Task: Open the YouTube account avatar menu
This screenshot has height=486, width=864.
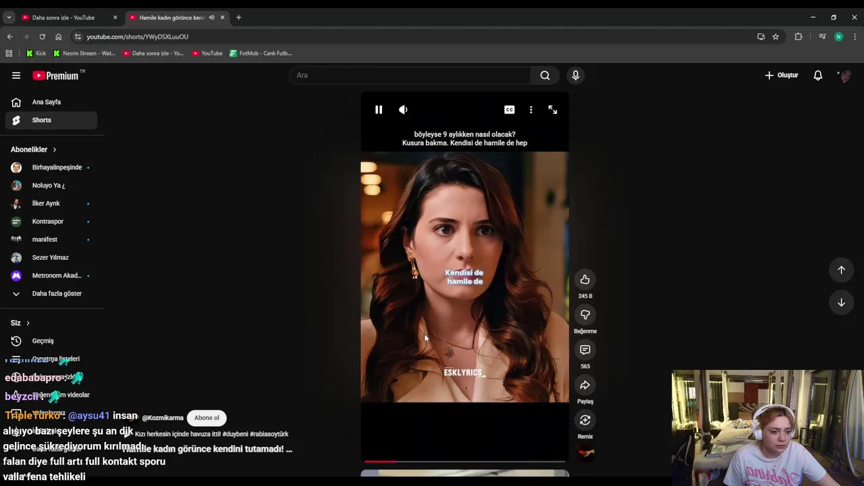Action: point(844,76)
